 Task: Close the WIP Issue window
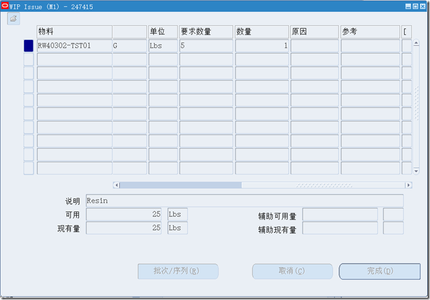coord(423,6)
